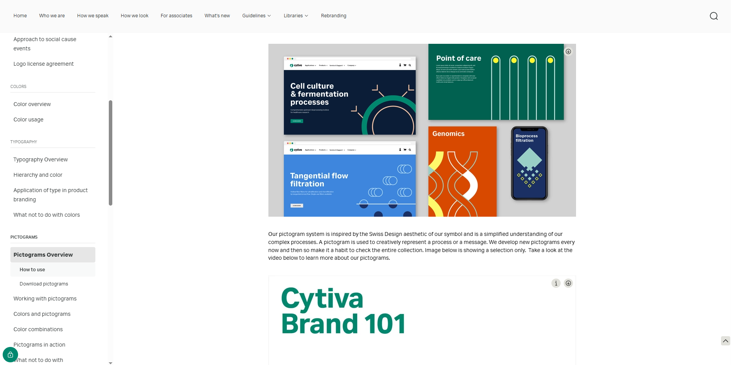Select How to use sub-item
The height and width of the screenshot is (365, 731).
[32, 270]
